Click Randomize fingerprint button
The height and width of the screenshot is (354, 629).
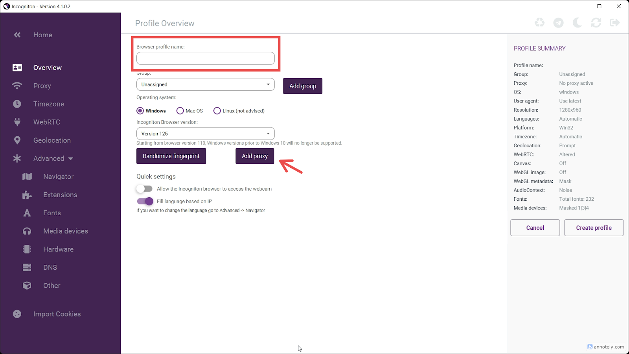(171, 156)
